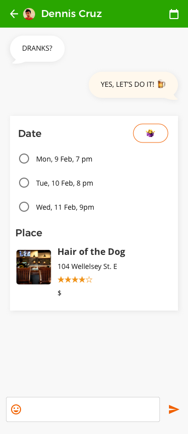Click the beer emoji in the reply message

[161, 84]
